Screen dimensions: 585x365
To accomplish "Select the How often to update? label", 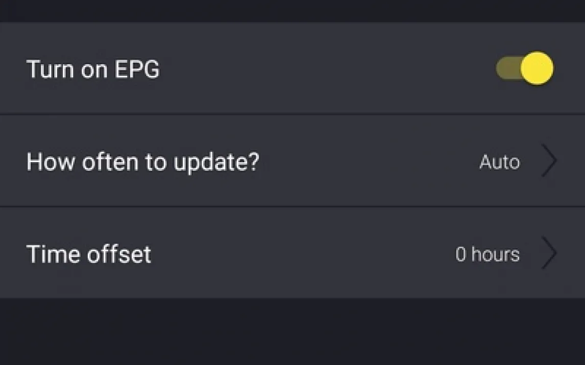I will [x=143, y=162].
